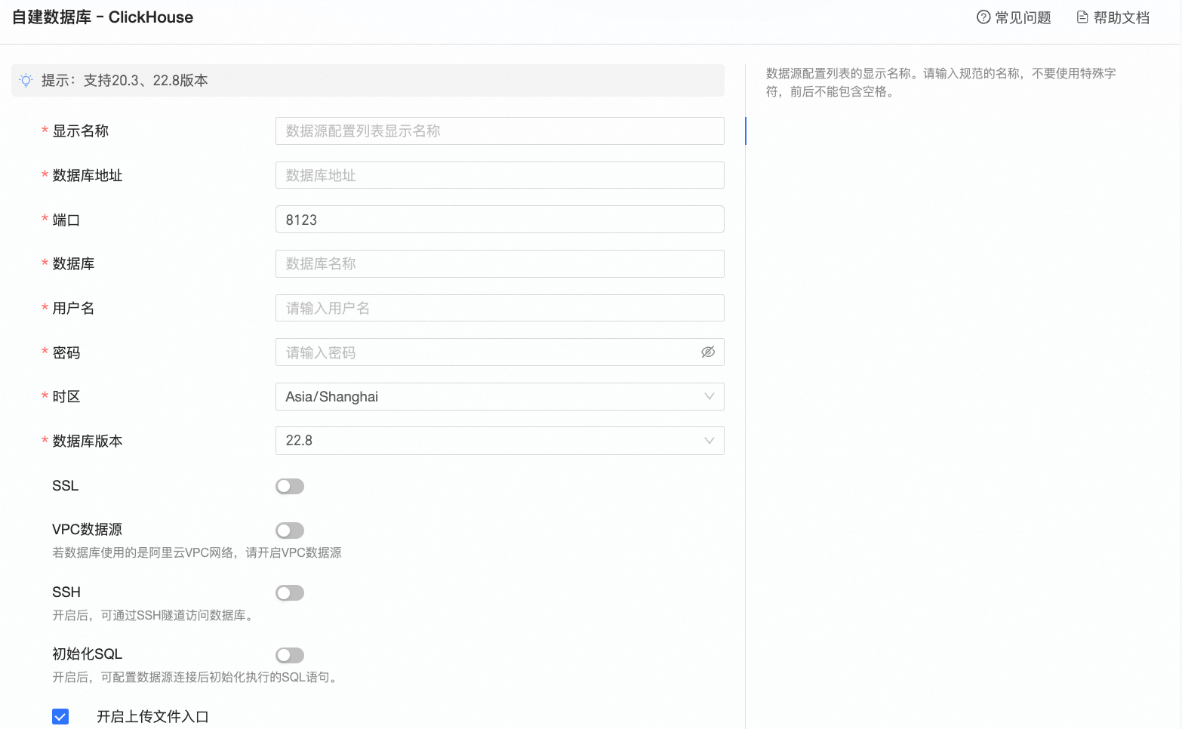
Task: Click the lightbulb tip icon
Action: [26, 80]
